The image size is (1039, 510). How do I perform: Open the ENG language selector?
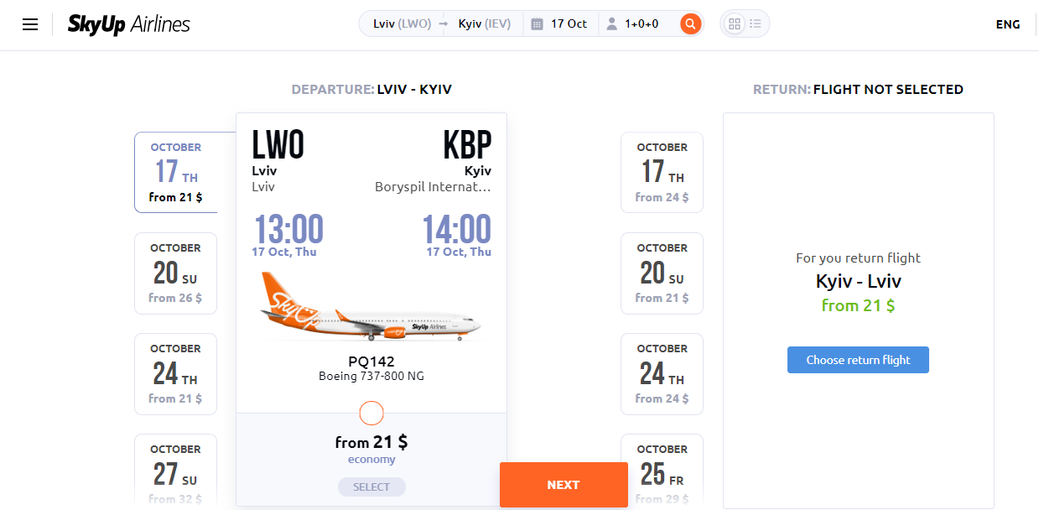pyautogui.click(x=1008, y=24)
